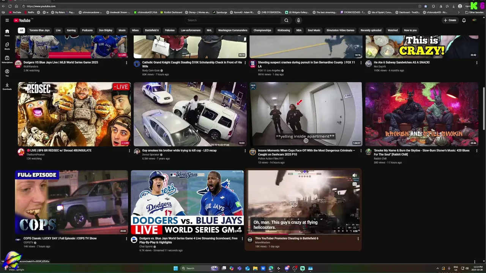Open the You section in sidebar

tap(7, 73)
